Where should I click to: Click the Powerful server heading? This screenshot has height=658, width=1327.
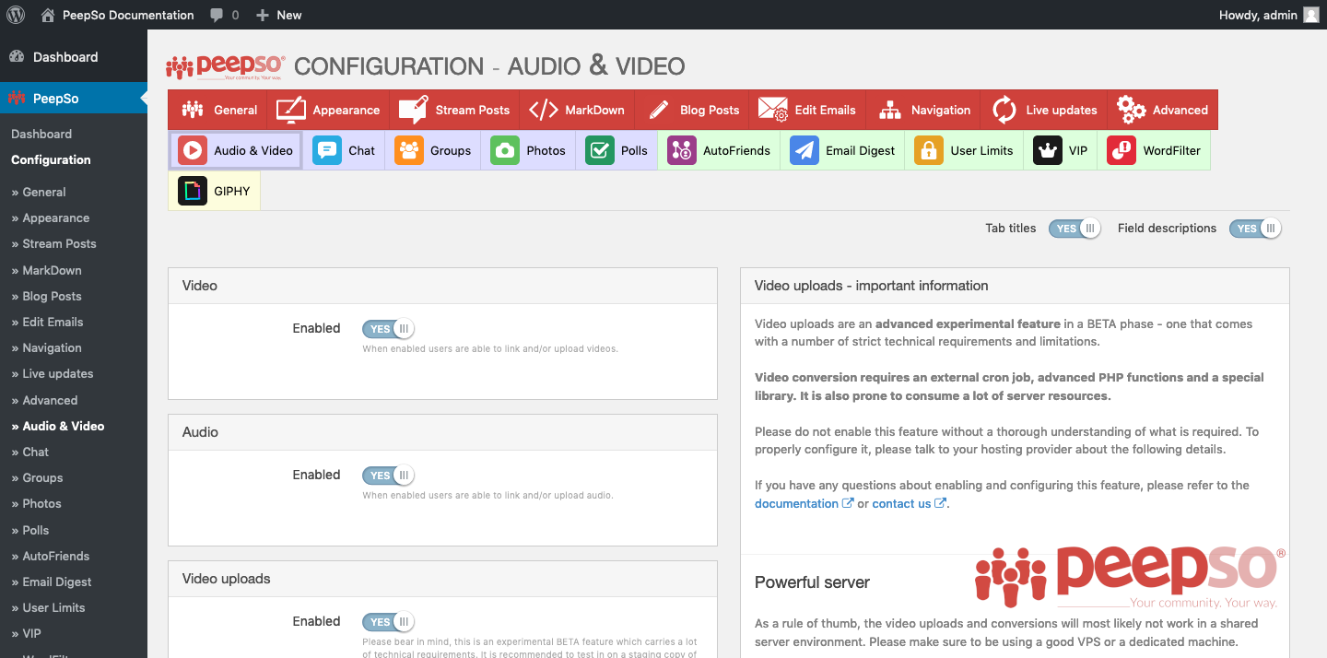pos(812,582)
